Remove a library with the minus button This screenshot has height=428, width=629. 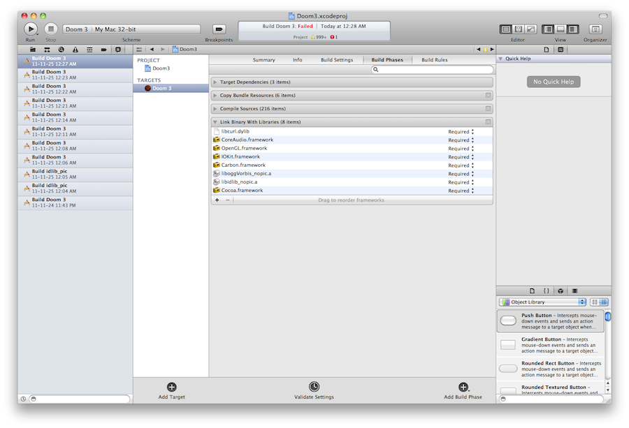point(227,200)
